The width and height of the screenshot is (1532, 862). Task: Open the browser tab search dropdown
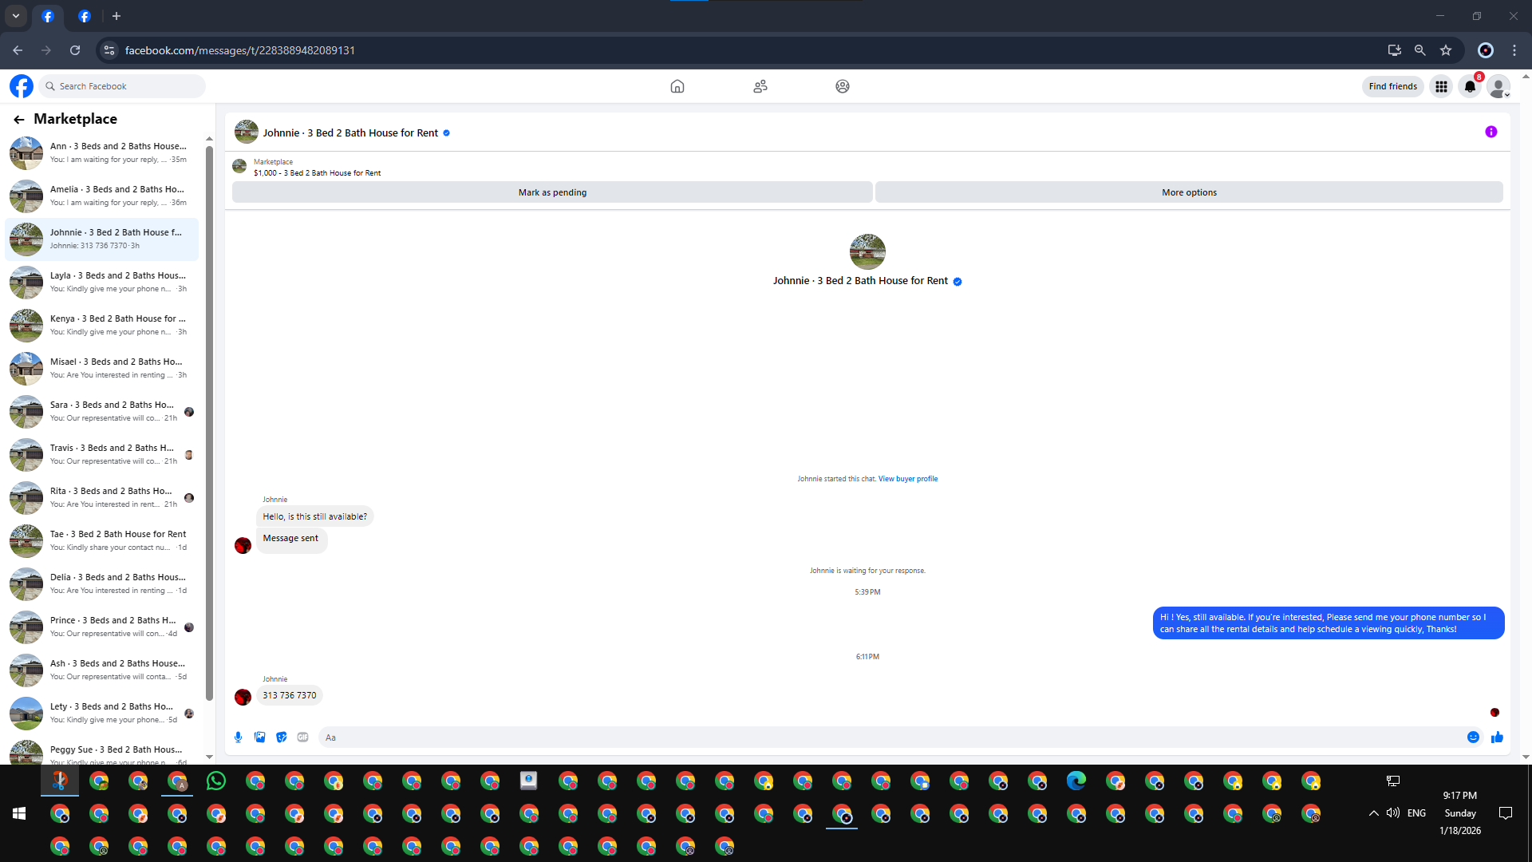coord(16,16)
